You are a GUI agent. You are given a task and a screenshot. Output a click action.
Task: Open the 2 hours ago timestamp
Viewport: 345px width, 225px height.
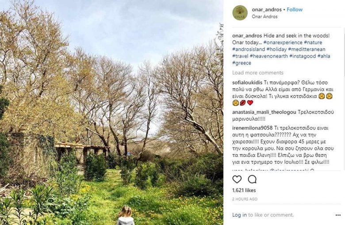pos(245,199)
